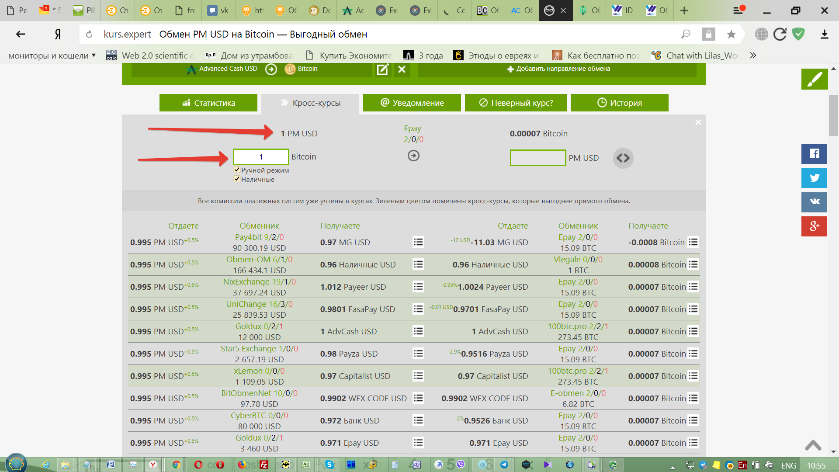Viewport: 839px width, 472px height.
Task: Open the Уведомление tab
Action: (x=412, y=103)
